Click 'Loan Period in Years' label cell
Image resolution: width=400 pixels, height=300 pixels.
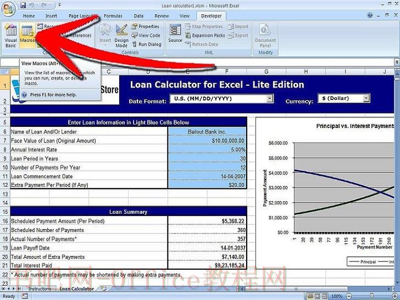tap(89, 158)
